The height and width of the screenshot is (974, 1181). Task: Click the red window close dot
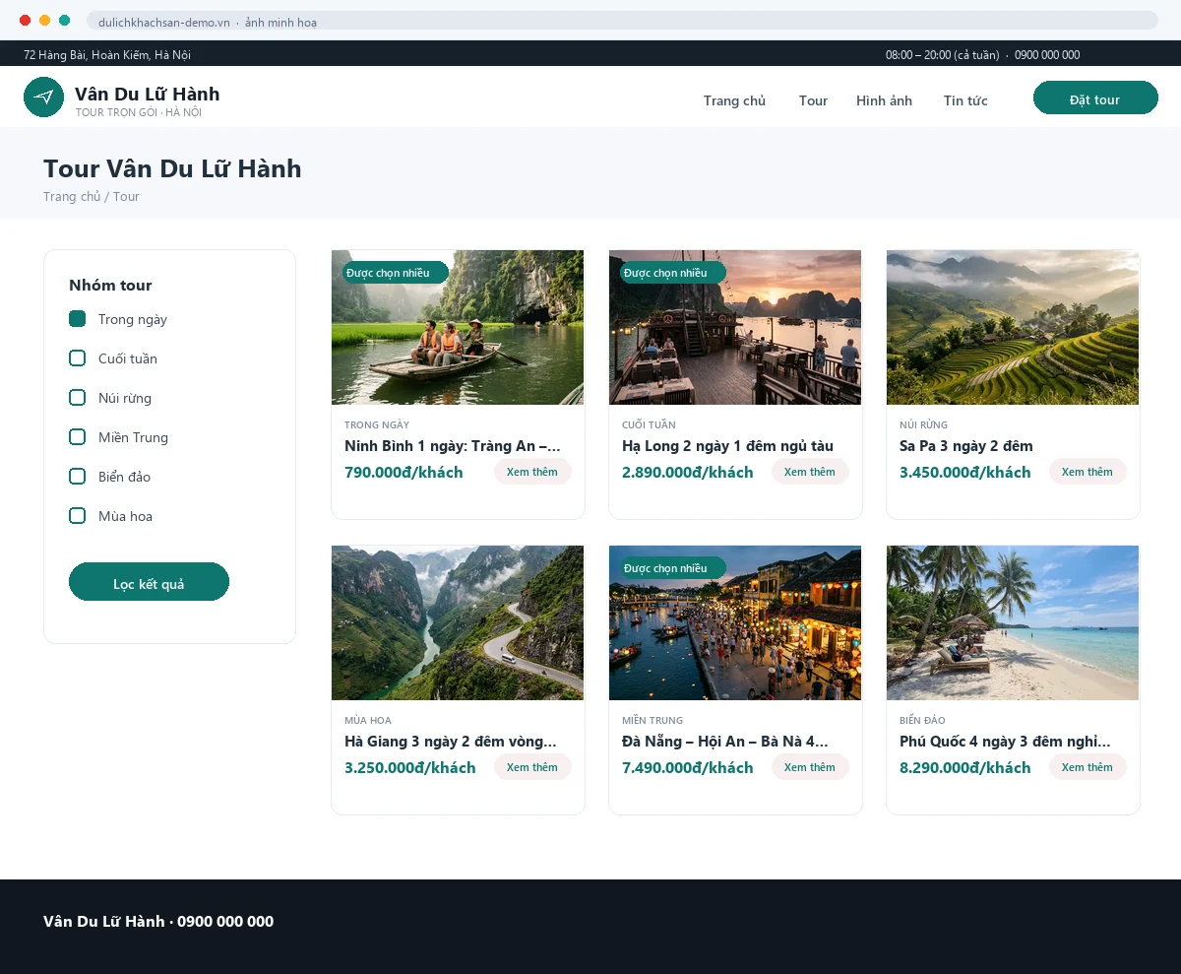[x=25, y=21]
